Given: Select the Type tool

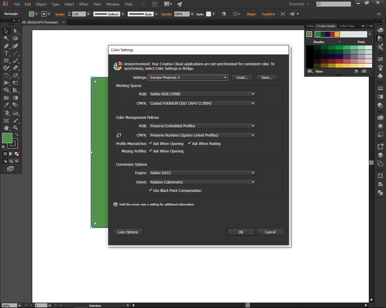Looking at the screenshot, I should pyautogui.click(x=6, y=53).
